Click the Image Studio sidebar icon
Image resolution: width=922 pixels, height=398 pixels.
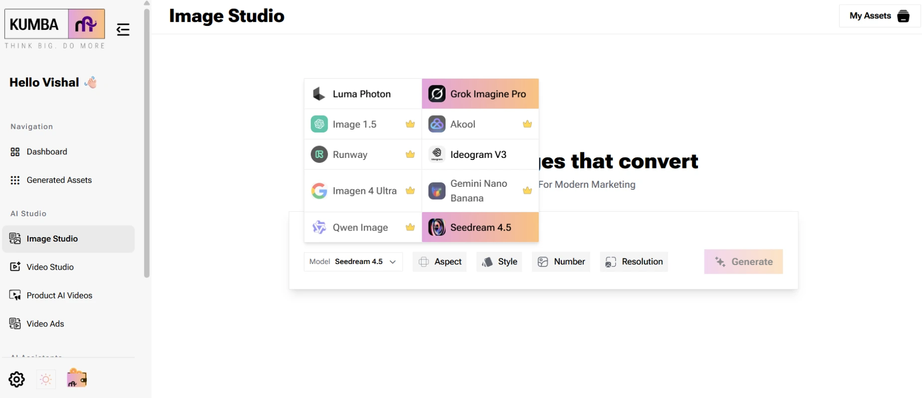pos(15,239)
